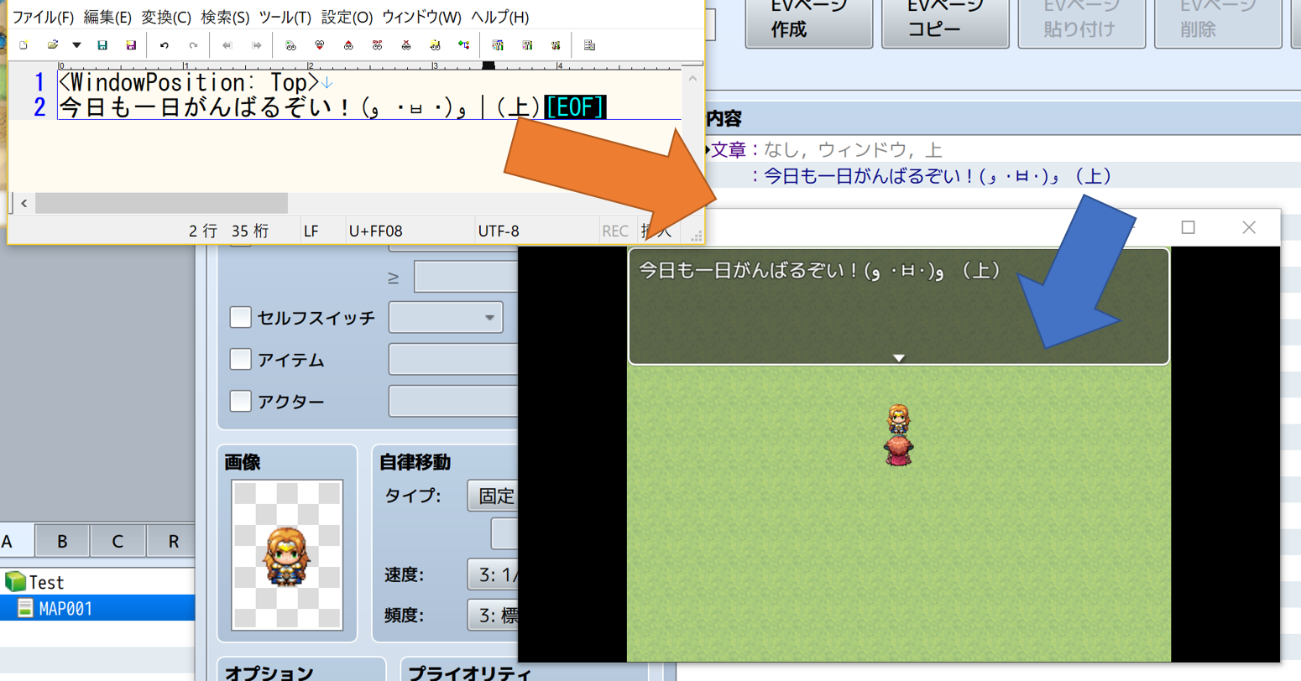Enable the セルフスイッチ checkbox
Image resolution: width=1301 pixels, height=681 pixels.
coord(240,317)
